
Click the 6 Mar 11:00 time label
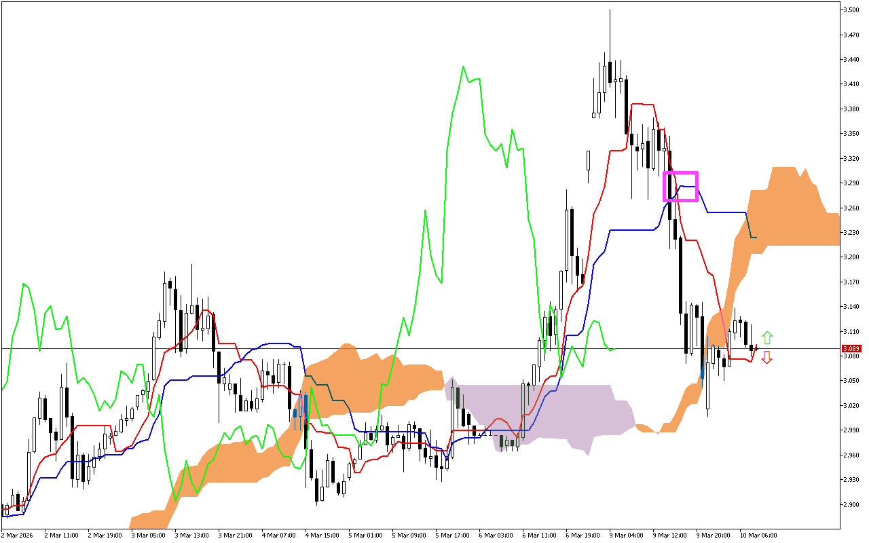coord(540,535)
